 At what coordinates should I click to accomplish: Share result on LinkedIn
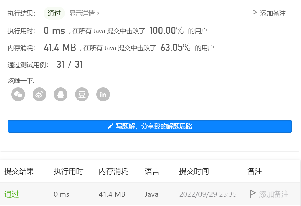coord(103,94)
